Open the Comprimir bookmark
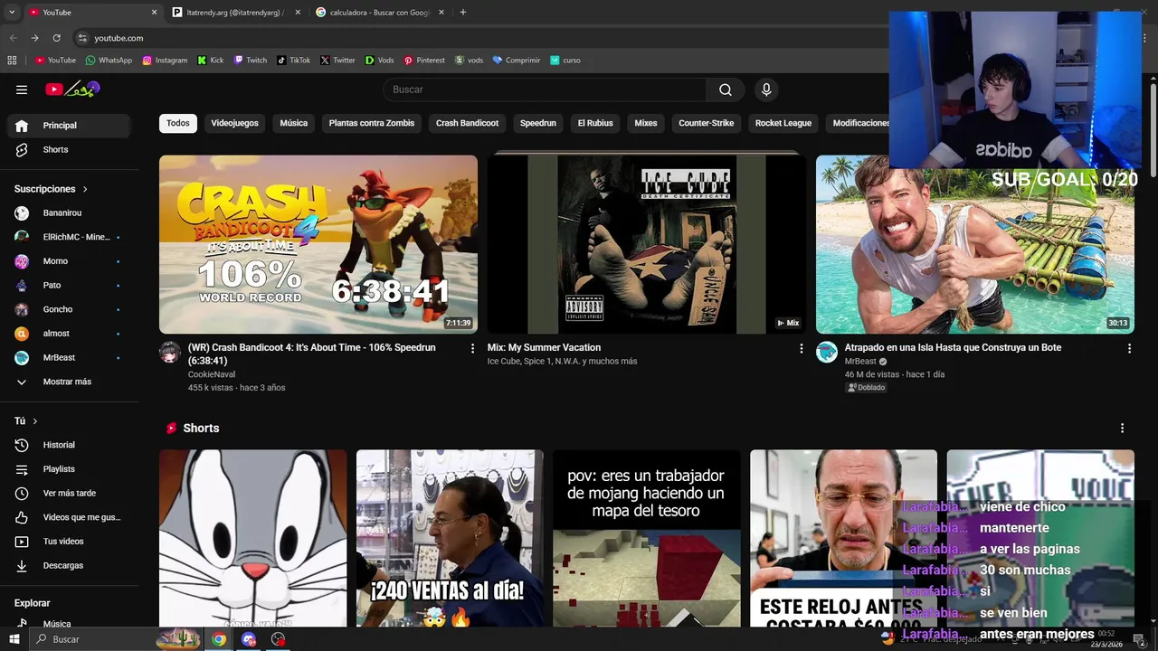Screen dimensions: 1158x651 516,61
